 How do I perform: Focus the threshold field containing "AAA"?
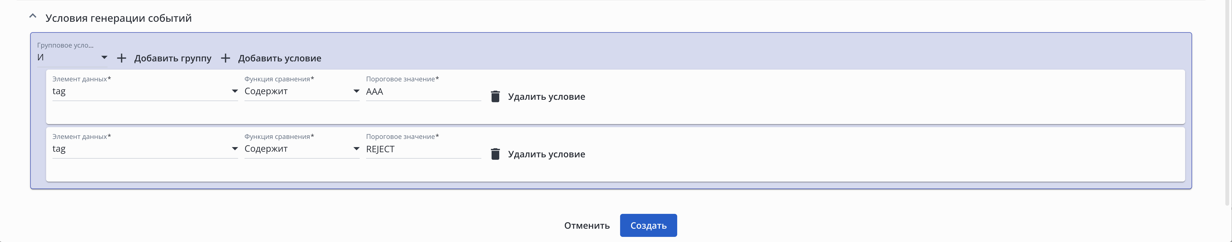[x=423, y=92]
